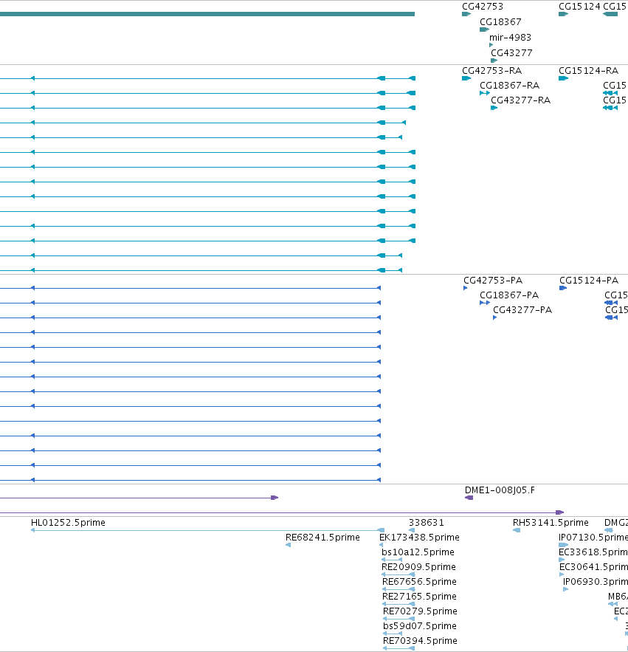This screenshot has width=628, height=652.
Task: Select the blue glyph under CG15124-PA
Action: (x=563, y=288)
